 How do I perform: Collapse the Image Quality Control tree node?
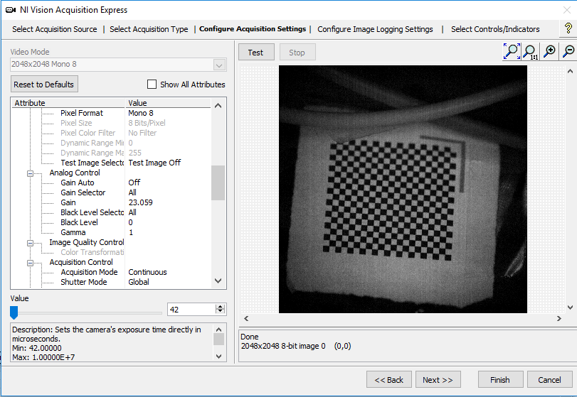coord(30,243)
